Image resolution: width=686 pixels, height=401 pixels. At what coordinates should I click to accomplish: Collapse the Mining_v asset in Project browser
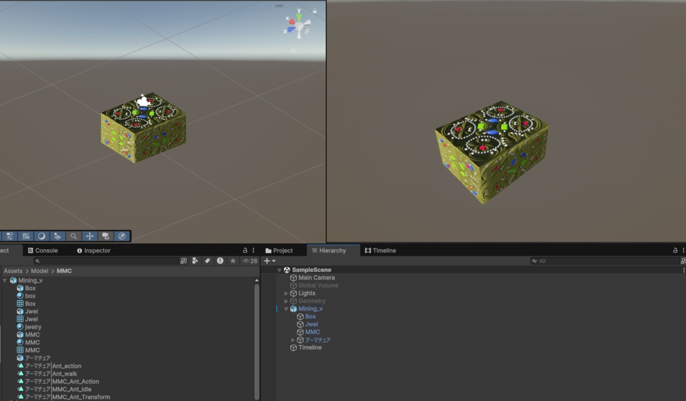[5, 280]
